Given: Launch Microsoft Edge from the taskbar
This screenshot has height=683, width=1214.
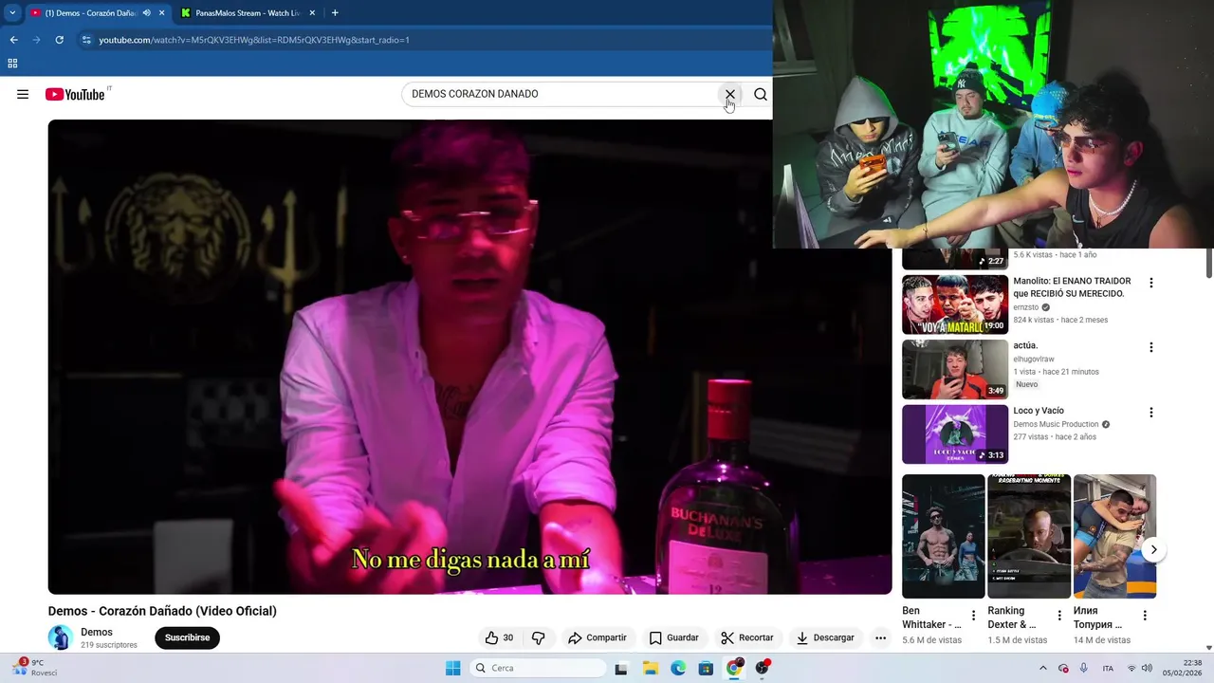Looking at the screenshot, I should coord(678,669).
